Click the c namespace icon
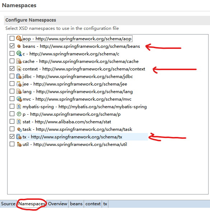 tap(19, 54)
